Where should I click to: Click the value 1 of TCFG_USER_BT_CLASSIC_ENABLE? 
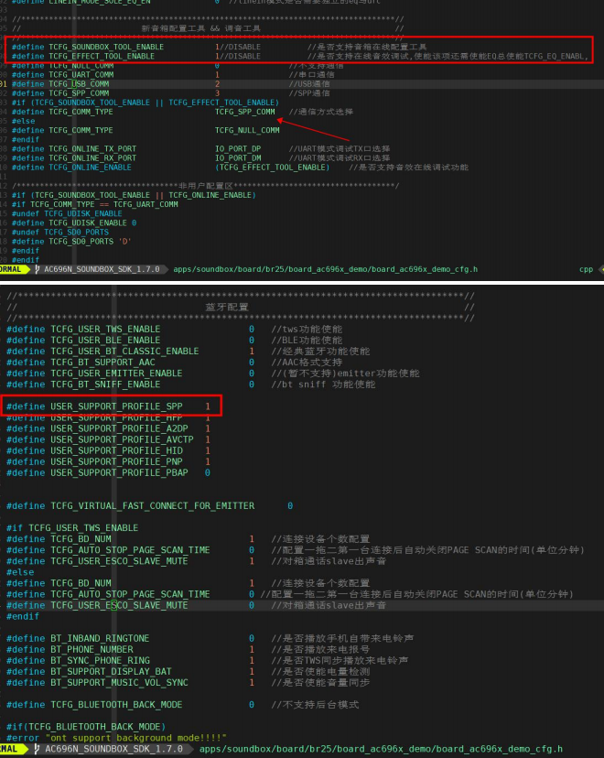pos(252,352)
